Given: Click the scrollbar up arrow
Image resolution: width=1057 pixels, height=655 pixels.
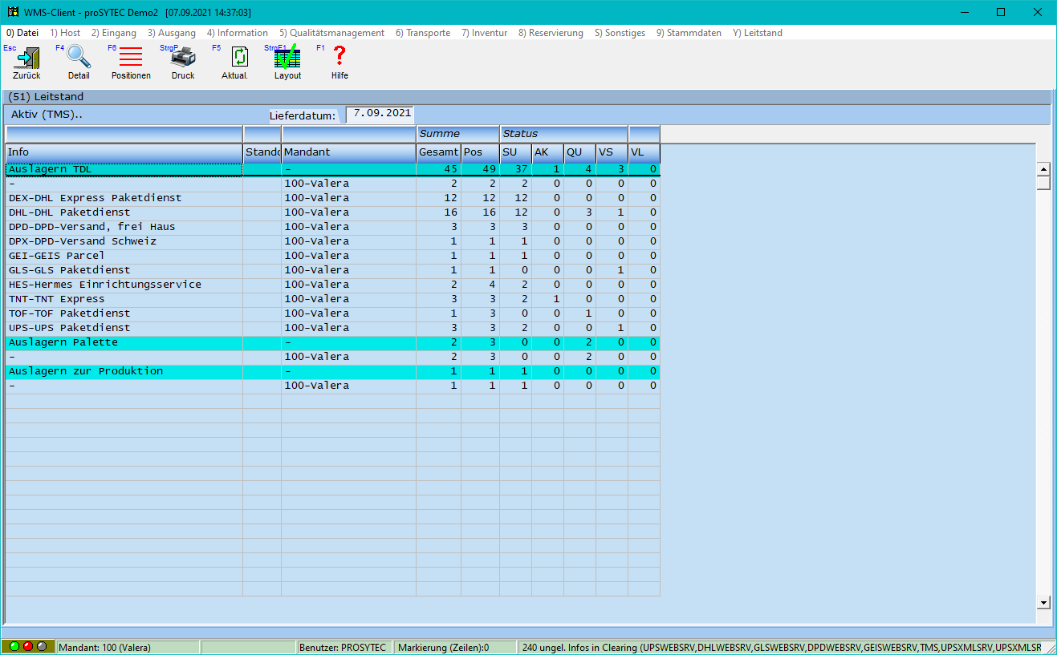Looking at the screenshot, I should [x=1043, y=169].
